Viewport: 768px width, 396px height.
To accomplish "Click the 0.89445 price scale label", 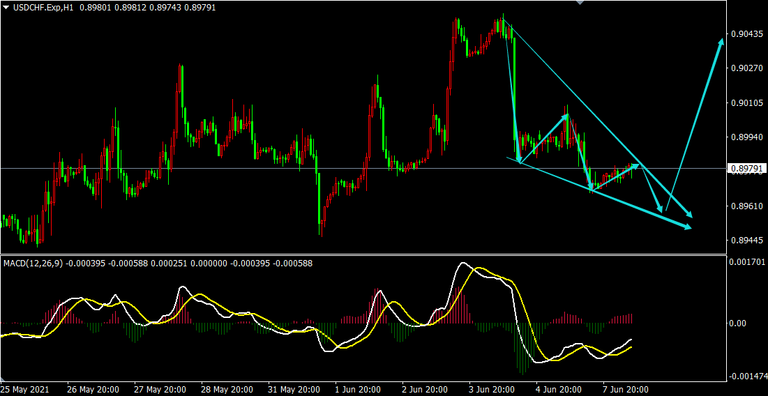I will click(745, 241).
